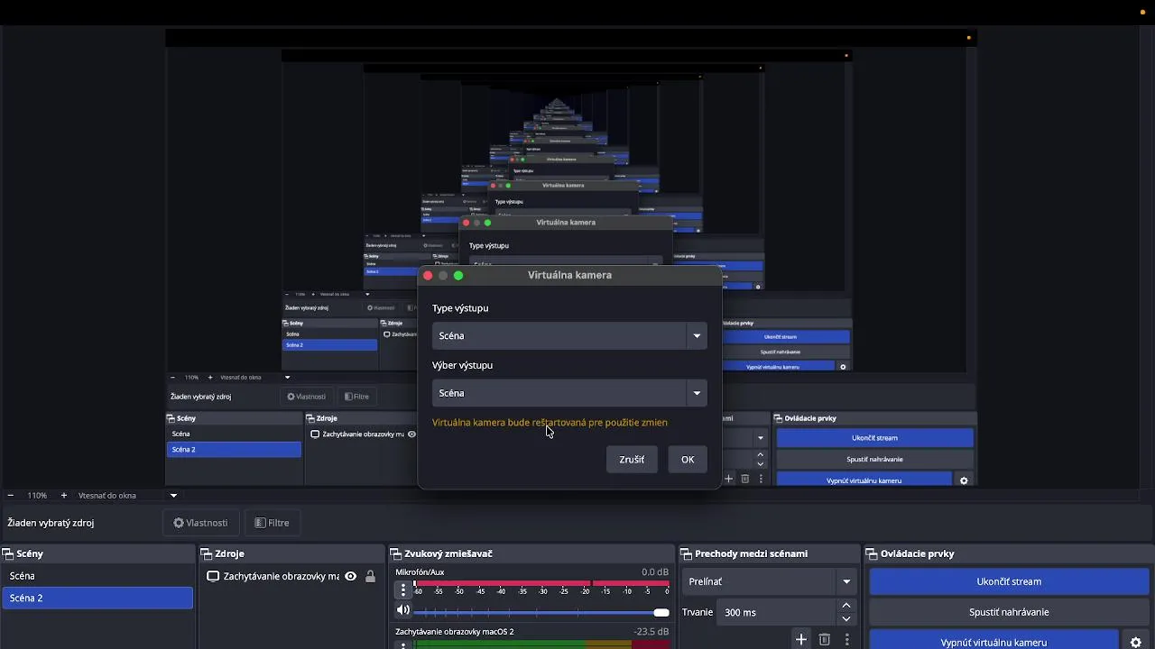Screen dimensions: 1155x649
Task: Click the Trvanie 300 ms field
Action: [x=777, y=612]
